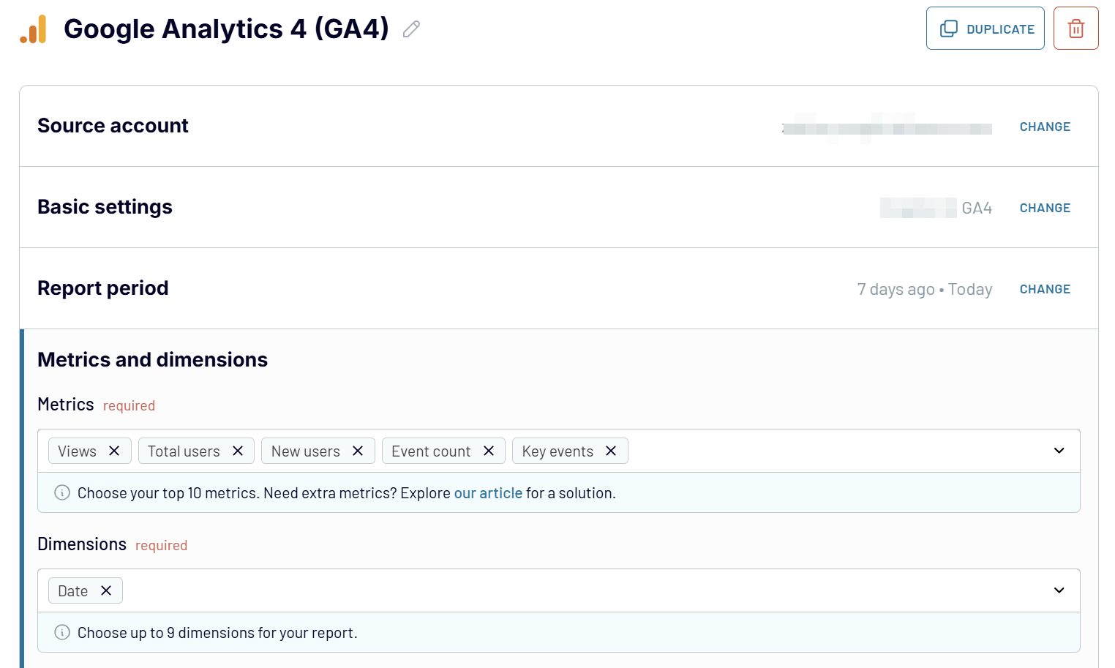Viewport: 1115px width, 668px height.
Task: Remove the Date dimension tag
Action: [x=106, y=590]
